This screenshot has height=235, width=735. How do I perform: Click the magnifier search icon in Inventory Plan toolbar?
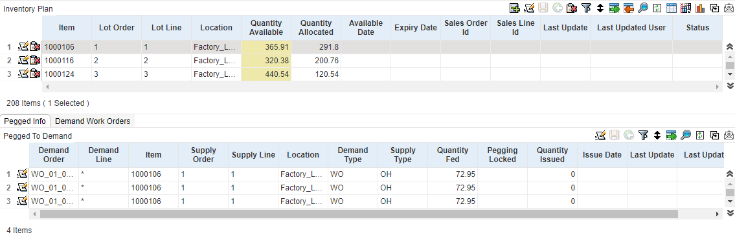[x=642, y=8]
